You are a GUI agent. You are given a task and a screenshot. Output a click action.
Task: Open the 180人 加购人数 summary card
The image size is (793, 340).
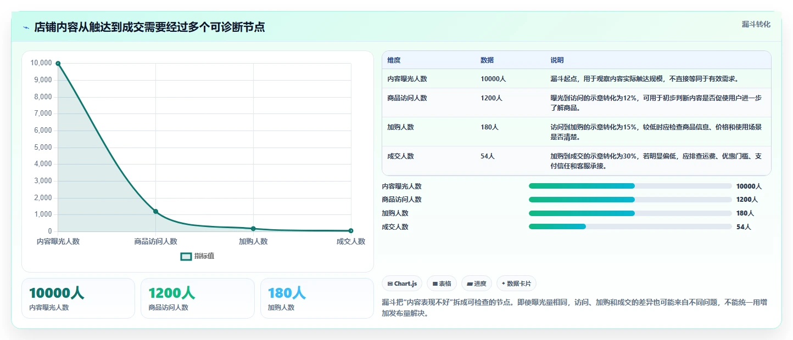pos(317,298)
